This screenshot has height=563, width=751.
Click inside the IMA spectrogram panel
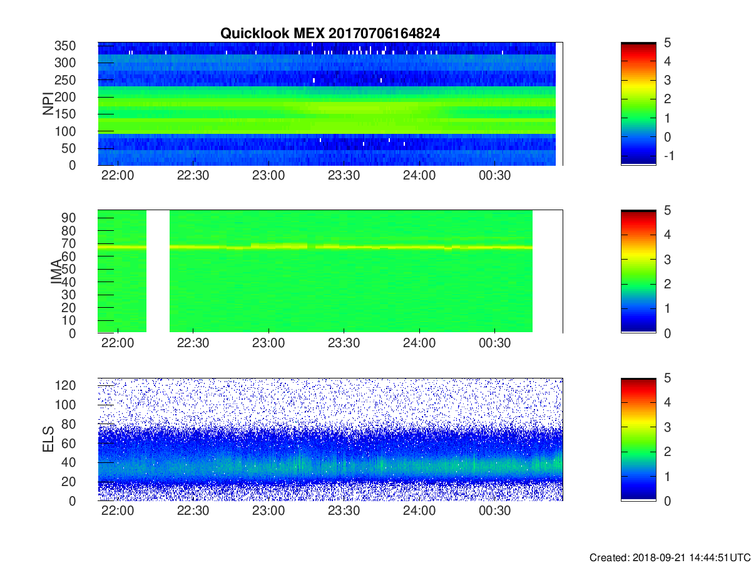point(330,271)
